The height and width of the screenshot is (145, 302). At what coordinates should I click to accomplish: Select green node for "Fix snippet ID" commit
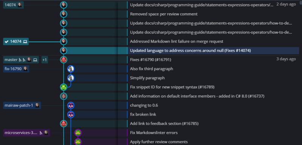(x=63, y=87)
